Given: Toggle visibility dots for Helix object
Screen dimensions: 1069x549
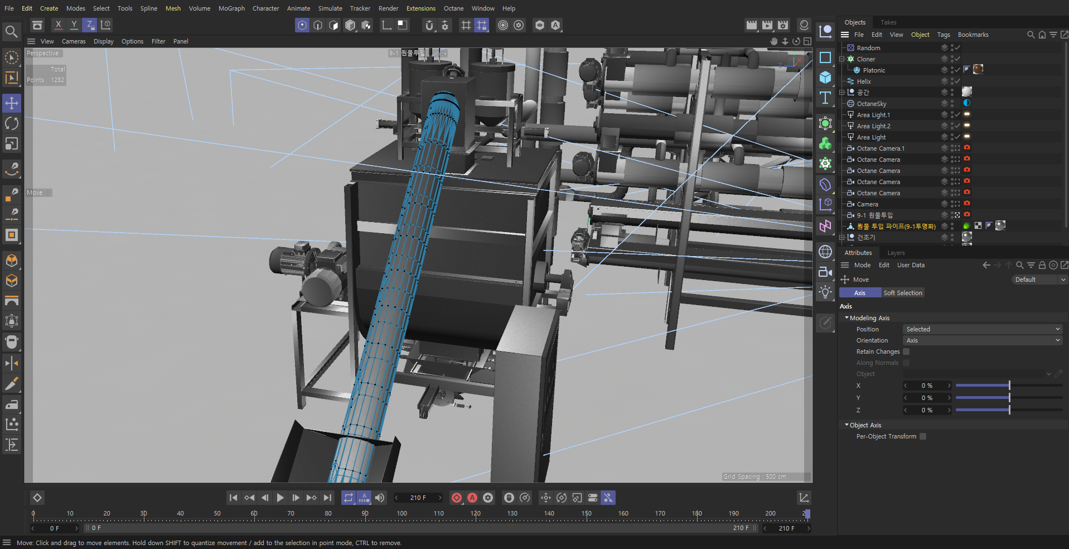Looking at the screenshot, I should pyautogui.click(x=952, y=81).
